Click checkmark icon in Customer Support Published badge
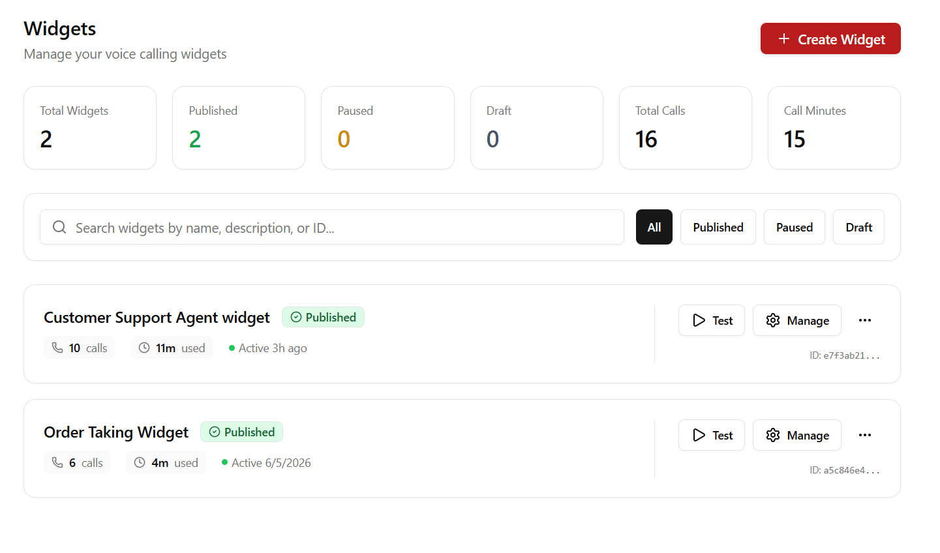The width and height of the screenshot is (940, 553). pos(296,317)
